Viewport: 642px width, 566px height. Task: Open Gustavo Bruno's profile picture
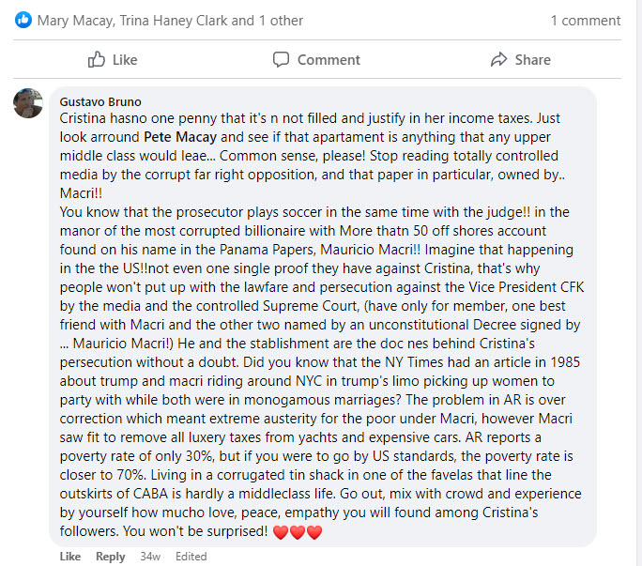tap(28, 103)
